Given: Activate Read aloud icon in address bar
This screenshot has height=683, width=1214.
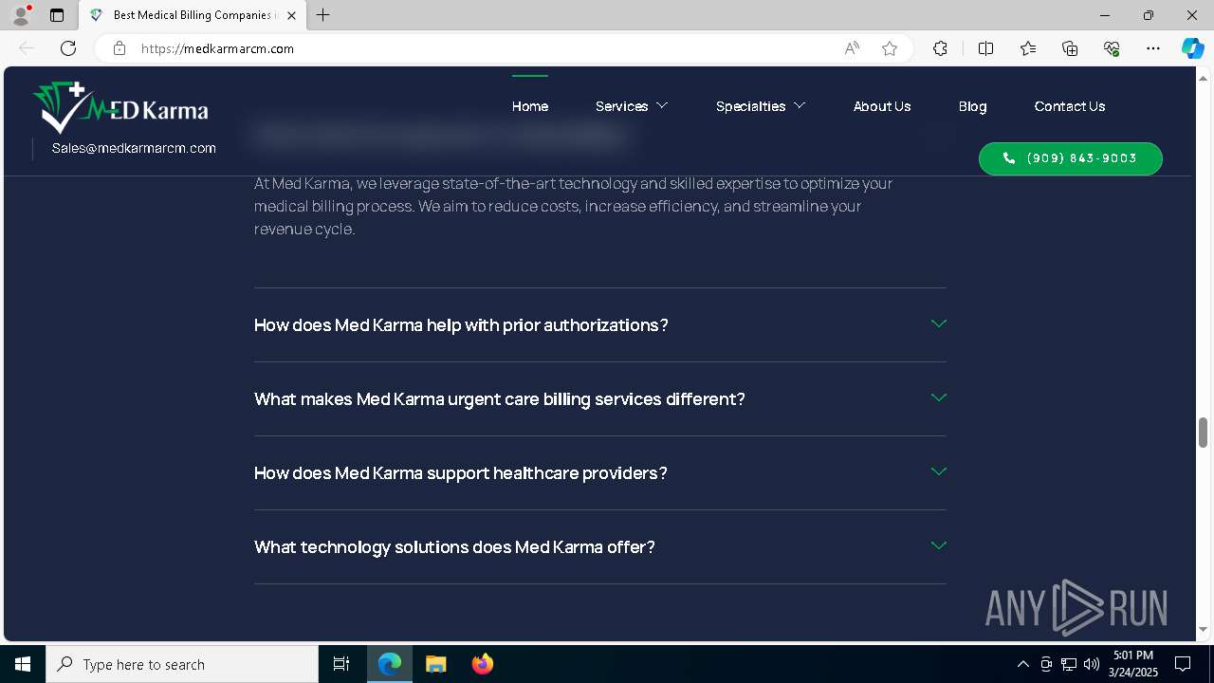Looking at the screenshot, I should 852,48.
